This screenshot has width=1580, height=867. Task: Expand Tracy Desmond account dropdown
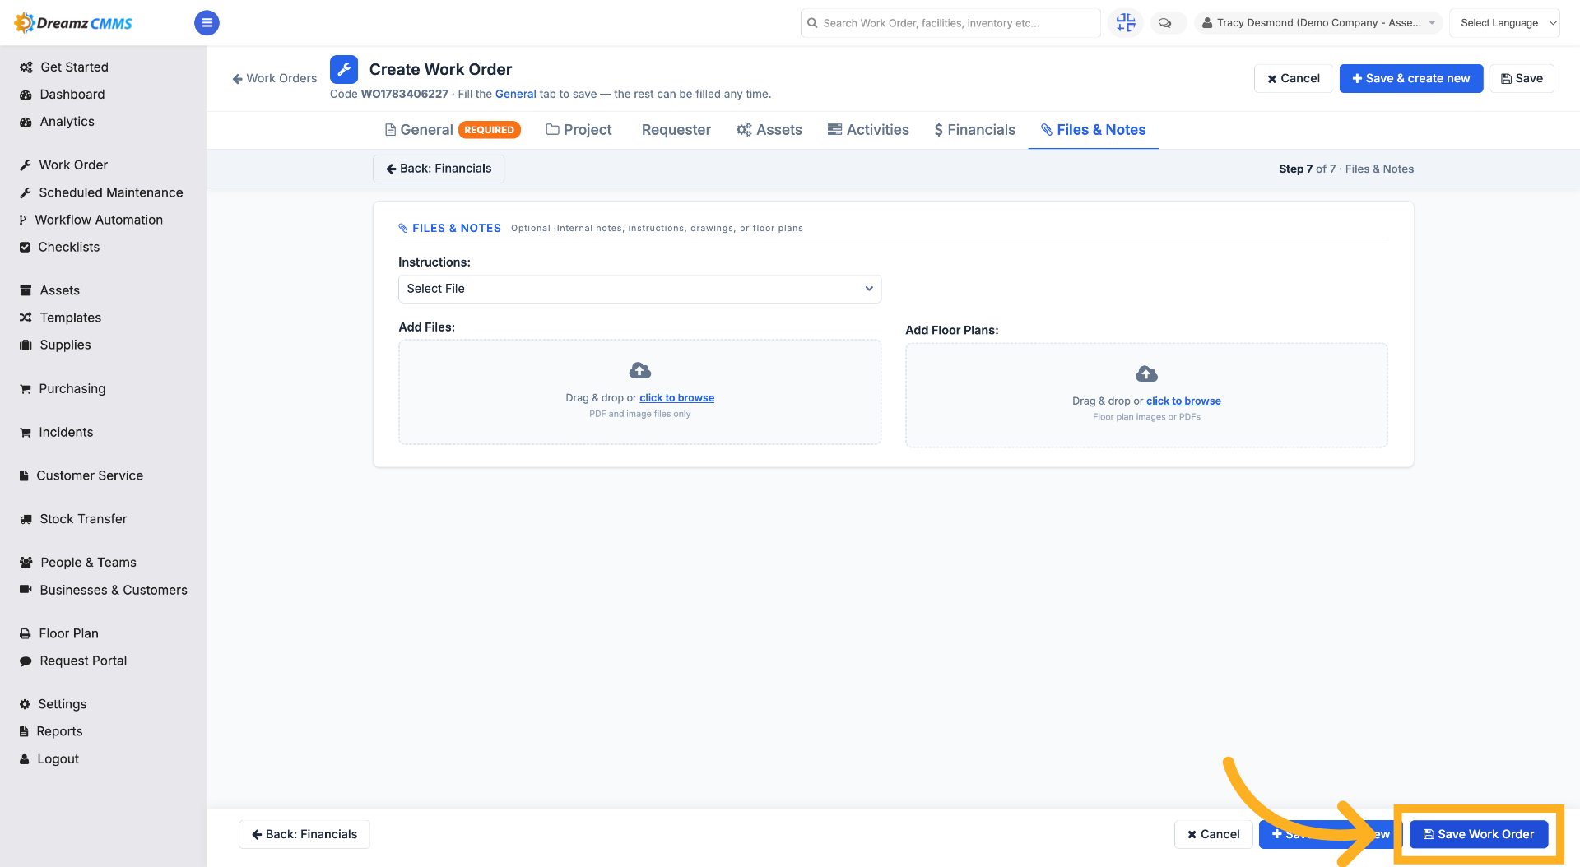(1318, 23)
